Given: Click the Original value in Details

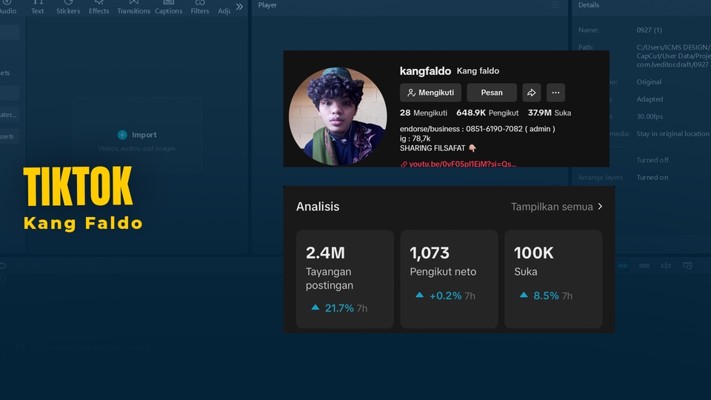Looking at the screenshot, I should (649, 82).
